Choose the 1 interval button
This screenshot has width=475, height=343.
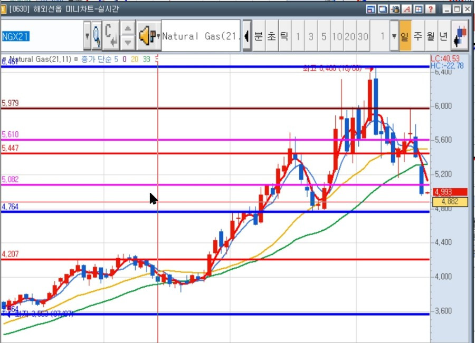[x=298, y=36]
